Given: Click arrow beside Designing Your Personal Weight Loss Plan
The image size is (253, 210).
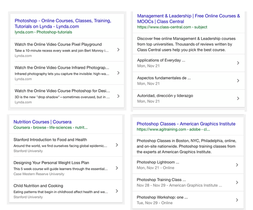Looking at the screenshot, I should point(117,168).
